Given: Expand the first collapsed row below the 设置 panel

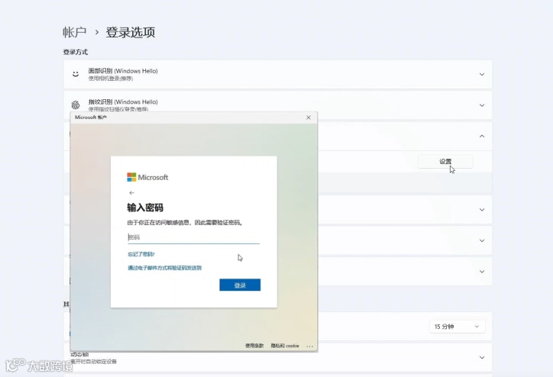Looking at the screenshot, I should tap(482, 210).
